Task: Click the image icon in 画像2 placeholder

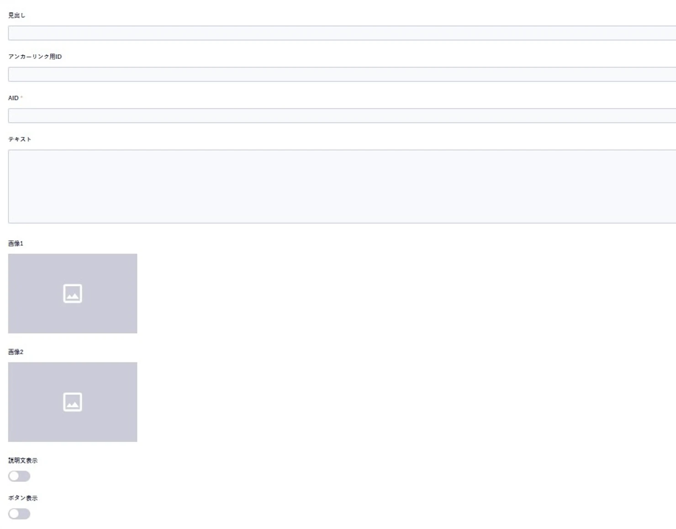Action: [73, 402]
